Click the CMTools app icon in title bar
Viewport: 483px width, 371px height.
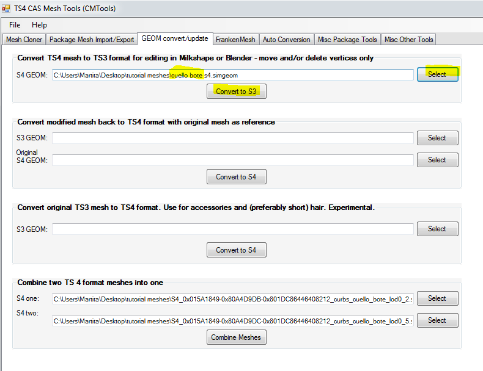click(x=6, y=9)
